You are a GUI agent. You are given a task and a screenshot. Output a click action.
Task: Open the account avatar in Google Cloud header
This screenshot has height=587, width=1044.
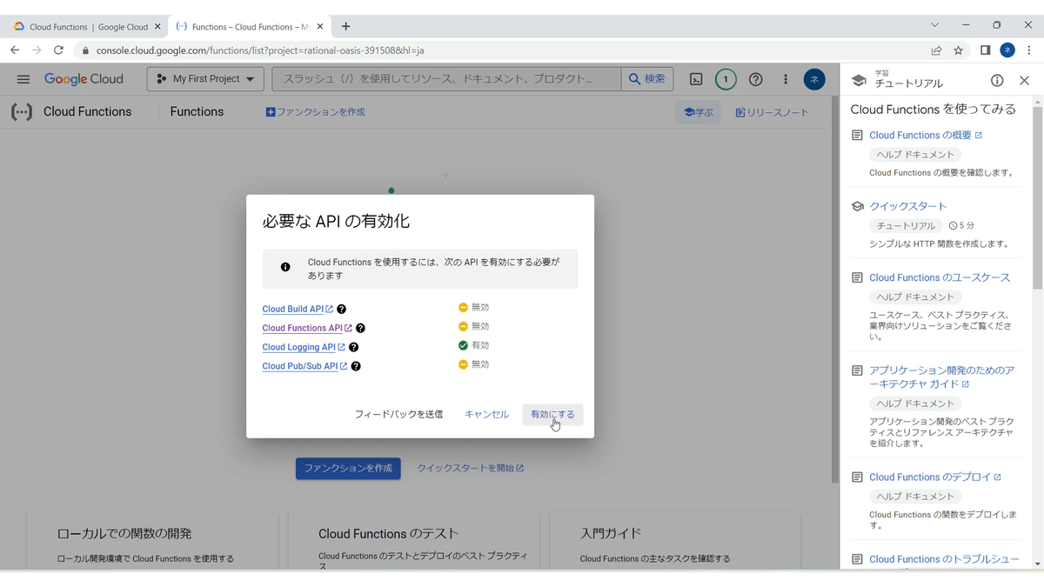click(814, 79)
